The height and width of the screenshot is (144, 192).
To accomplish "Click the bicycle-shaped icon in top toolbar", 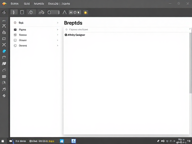I will (x=41, y=12).
